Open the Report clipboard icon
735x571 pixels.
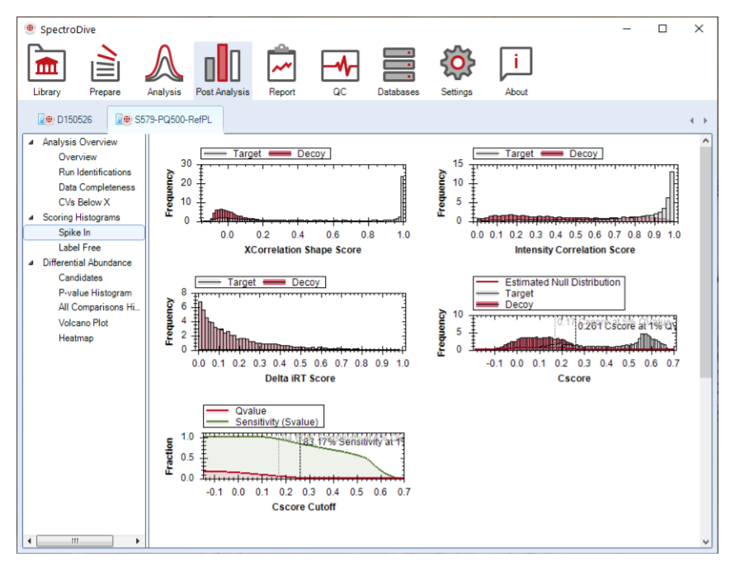(x=282, y=64)
